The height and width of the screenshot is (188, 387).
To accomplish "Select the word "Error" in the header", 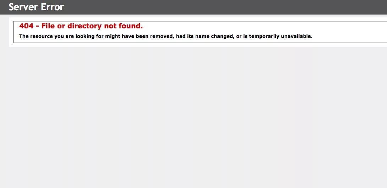I will [x=52, y=7].
